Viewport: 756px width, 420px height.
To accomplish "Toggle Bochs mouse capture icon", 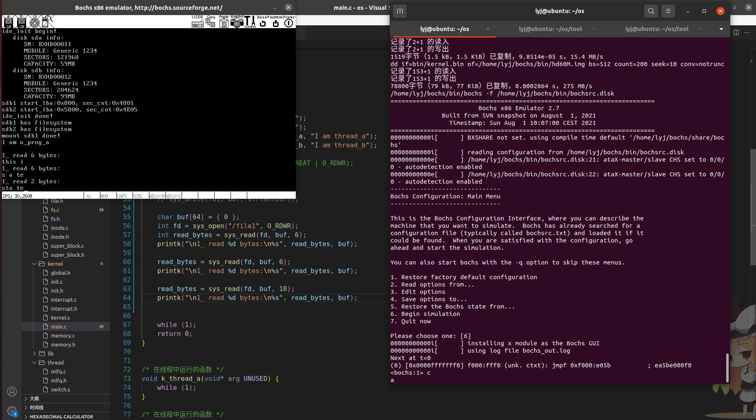I will click(47, 22).
